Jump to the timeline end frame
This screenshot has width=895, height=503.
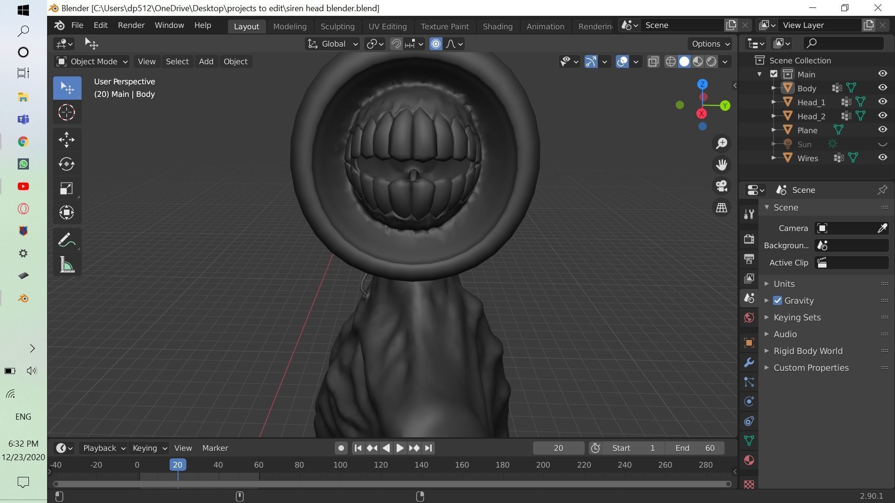pos(429,448)
